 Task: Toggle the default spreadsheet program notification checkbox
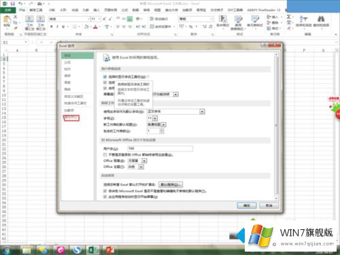tap(105, 191)
